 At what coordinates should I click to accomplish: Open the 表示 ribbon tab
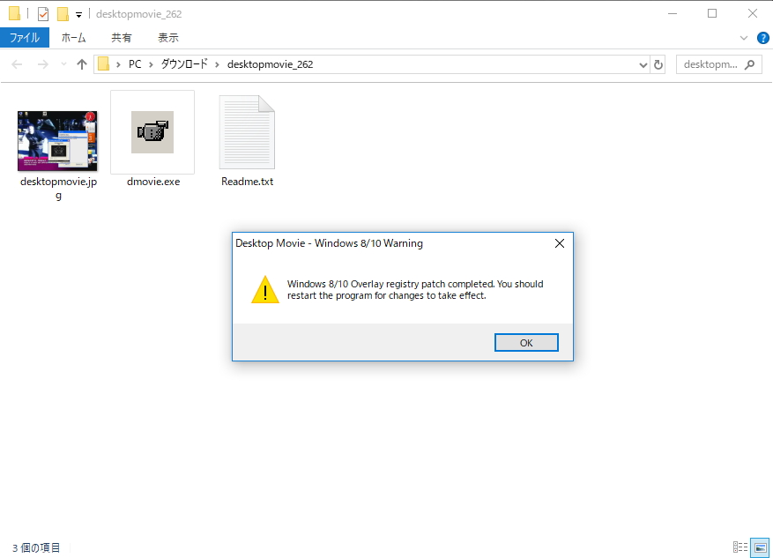pos(168,38)
